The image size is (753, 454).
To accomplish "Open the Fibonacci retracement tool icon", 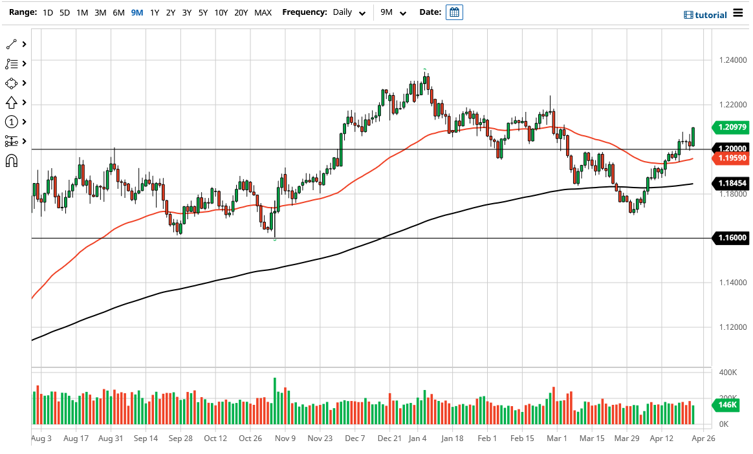I will click(11, 64).
